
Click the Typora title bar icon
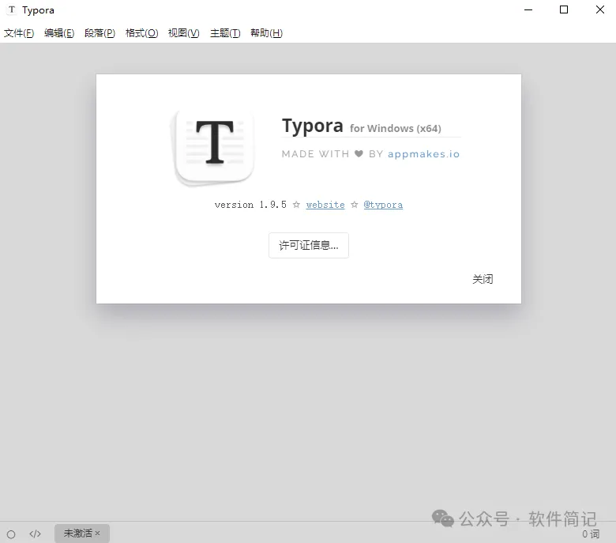12,9
